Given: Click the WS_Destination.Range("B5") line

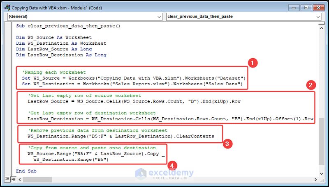Looking at the screenshot, I should [x=71, y=160].
